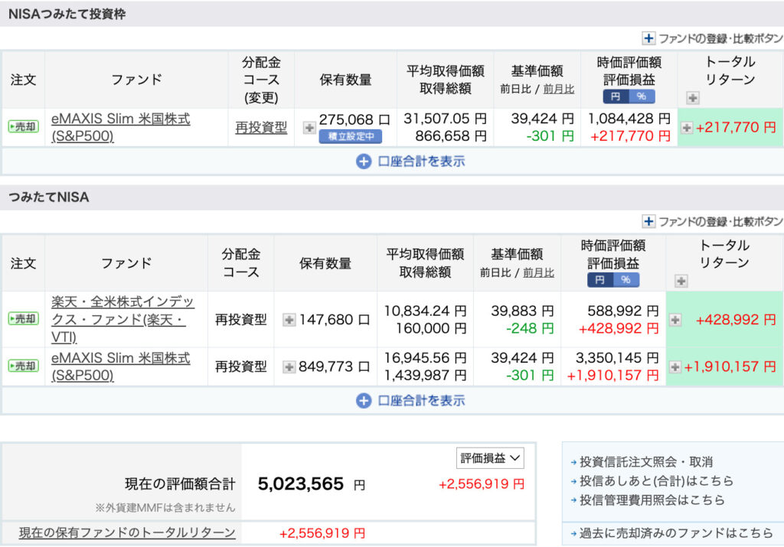Click plus icon beside +1,910,157 円 total return
Viewport: 784px width, 547px height.
675,367
